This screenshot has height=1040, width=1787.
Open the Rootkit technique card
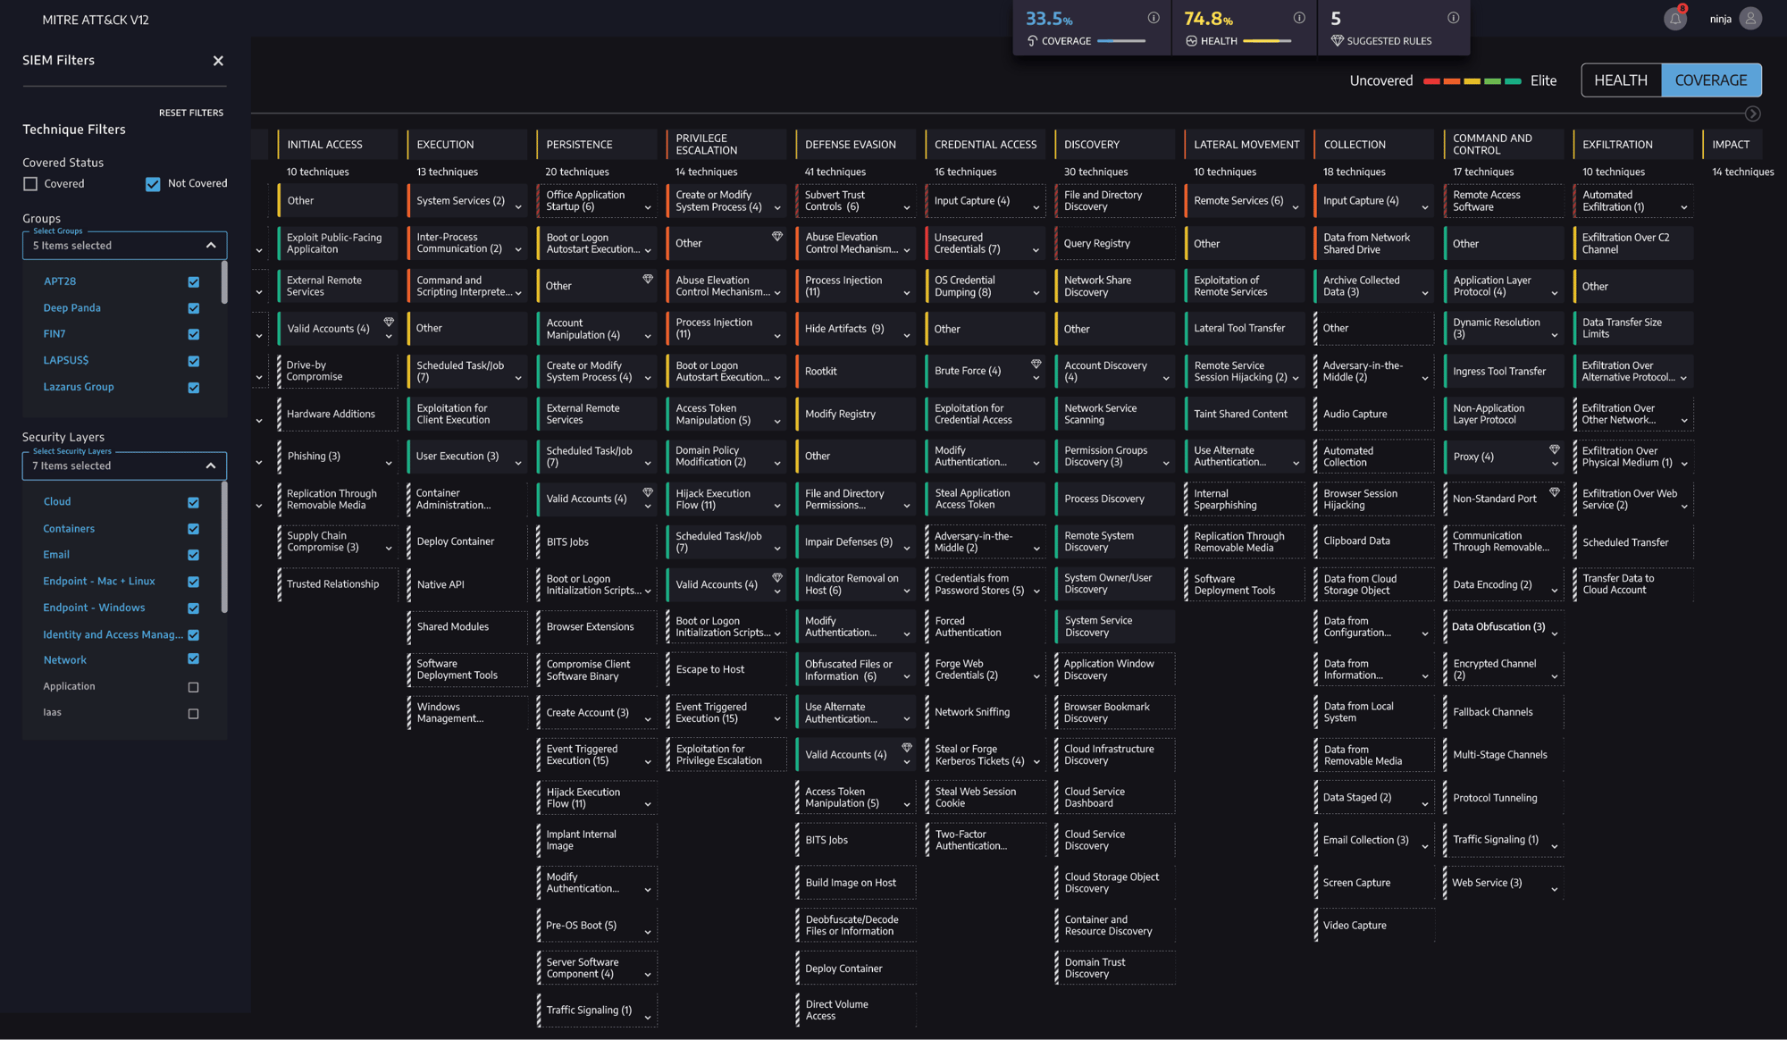point(855,371)
